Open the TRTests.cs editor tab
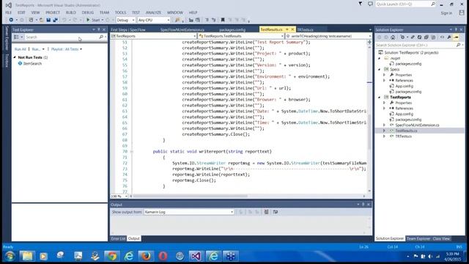Screen dimensions: 469x264 [305, 29]
